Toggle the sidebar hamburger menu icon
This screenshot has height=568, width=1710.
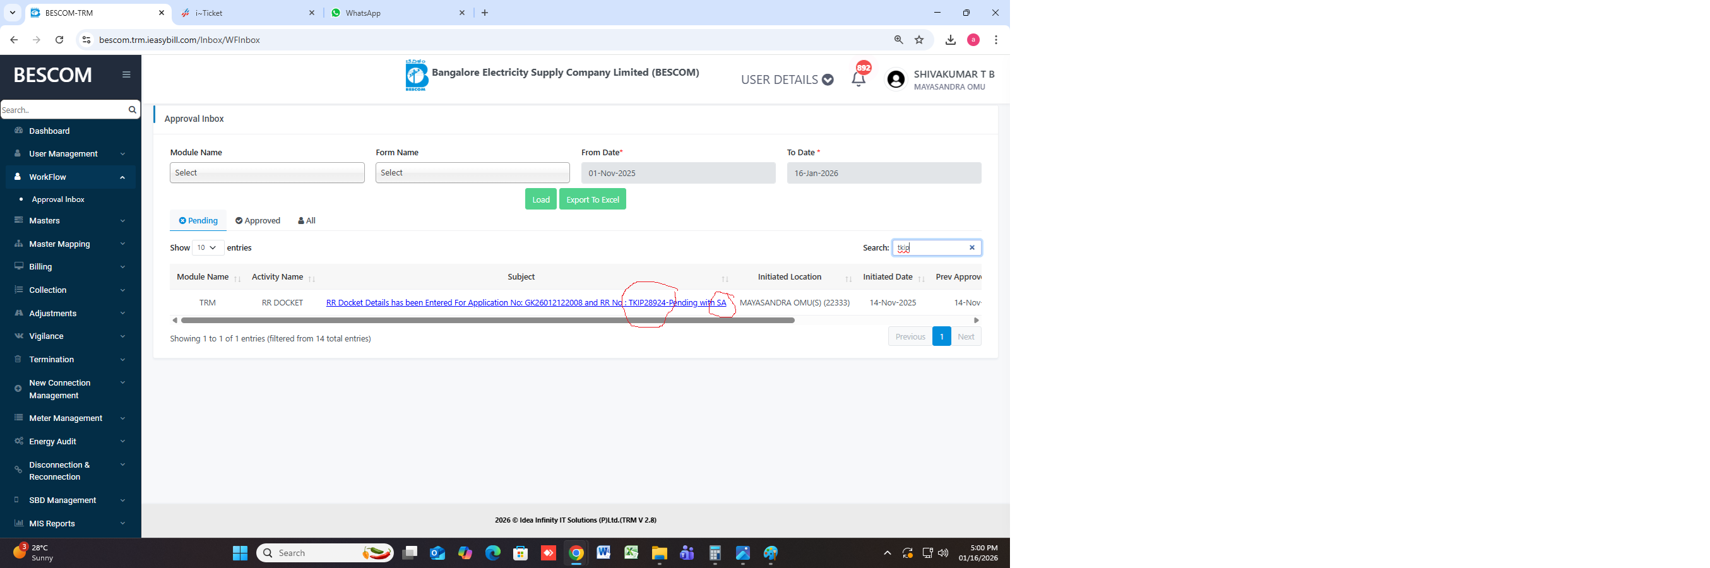click(x=126, y=74)
